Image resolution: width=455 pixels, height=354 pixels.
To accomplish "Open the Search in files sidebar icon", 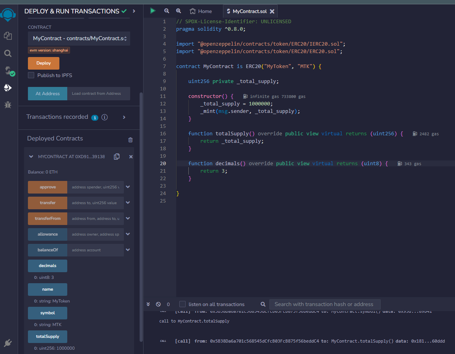I will point(8,53).
